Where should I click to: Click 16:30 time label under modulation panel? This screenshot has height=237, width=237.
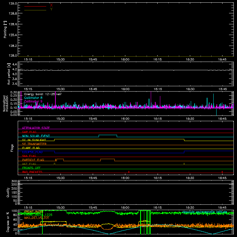190,119
